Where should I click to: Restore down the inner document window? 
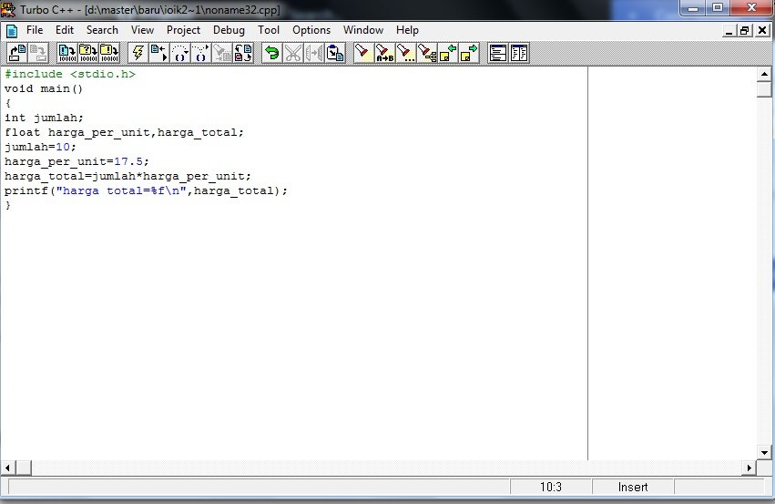pos(744,31)
